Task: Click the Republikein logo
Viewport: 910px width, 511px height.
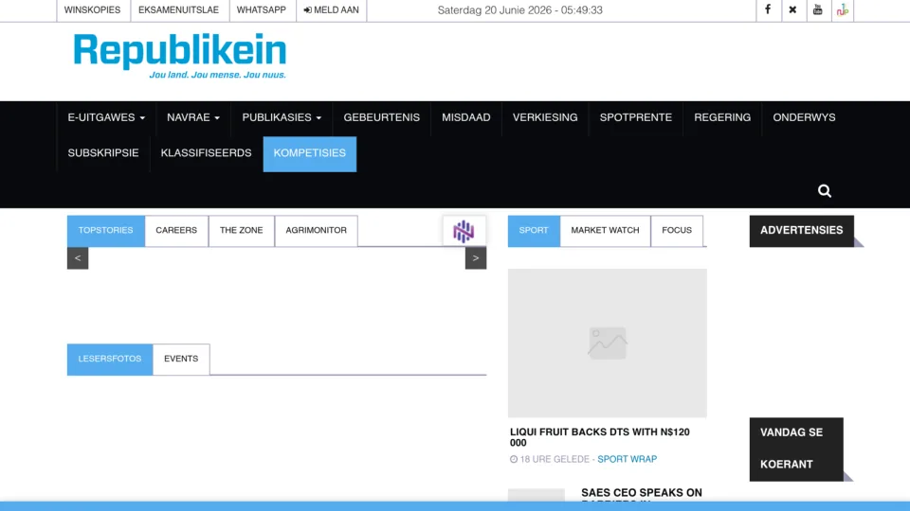Action: (x=180, y=56)
